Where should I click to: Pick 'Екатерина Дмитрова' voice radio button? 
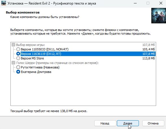coord(18,72)
